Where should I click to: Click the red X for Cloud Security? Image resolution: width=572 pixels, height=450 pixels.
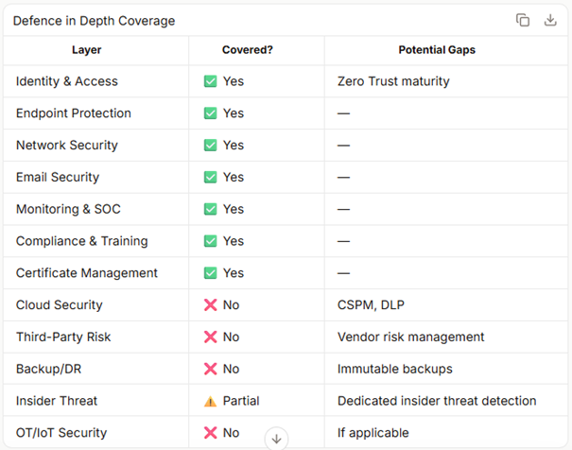(210, 305)
